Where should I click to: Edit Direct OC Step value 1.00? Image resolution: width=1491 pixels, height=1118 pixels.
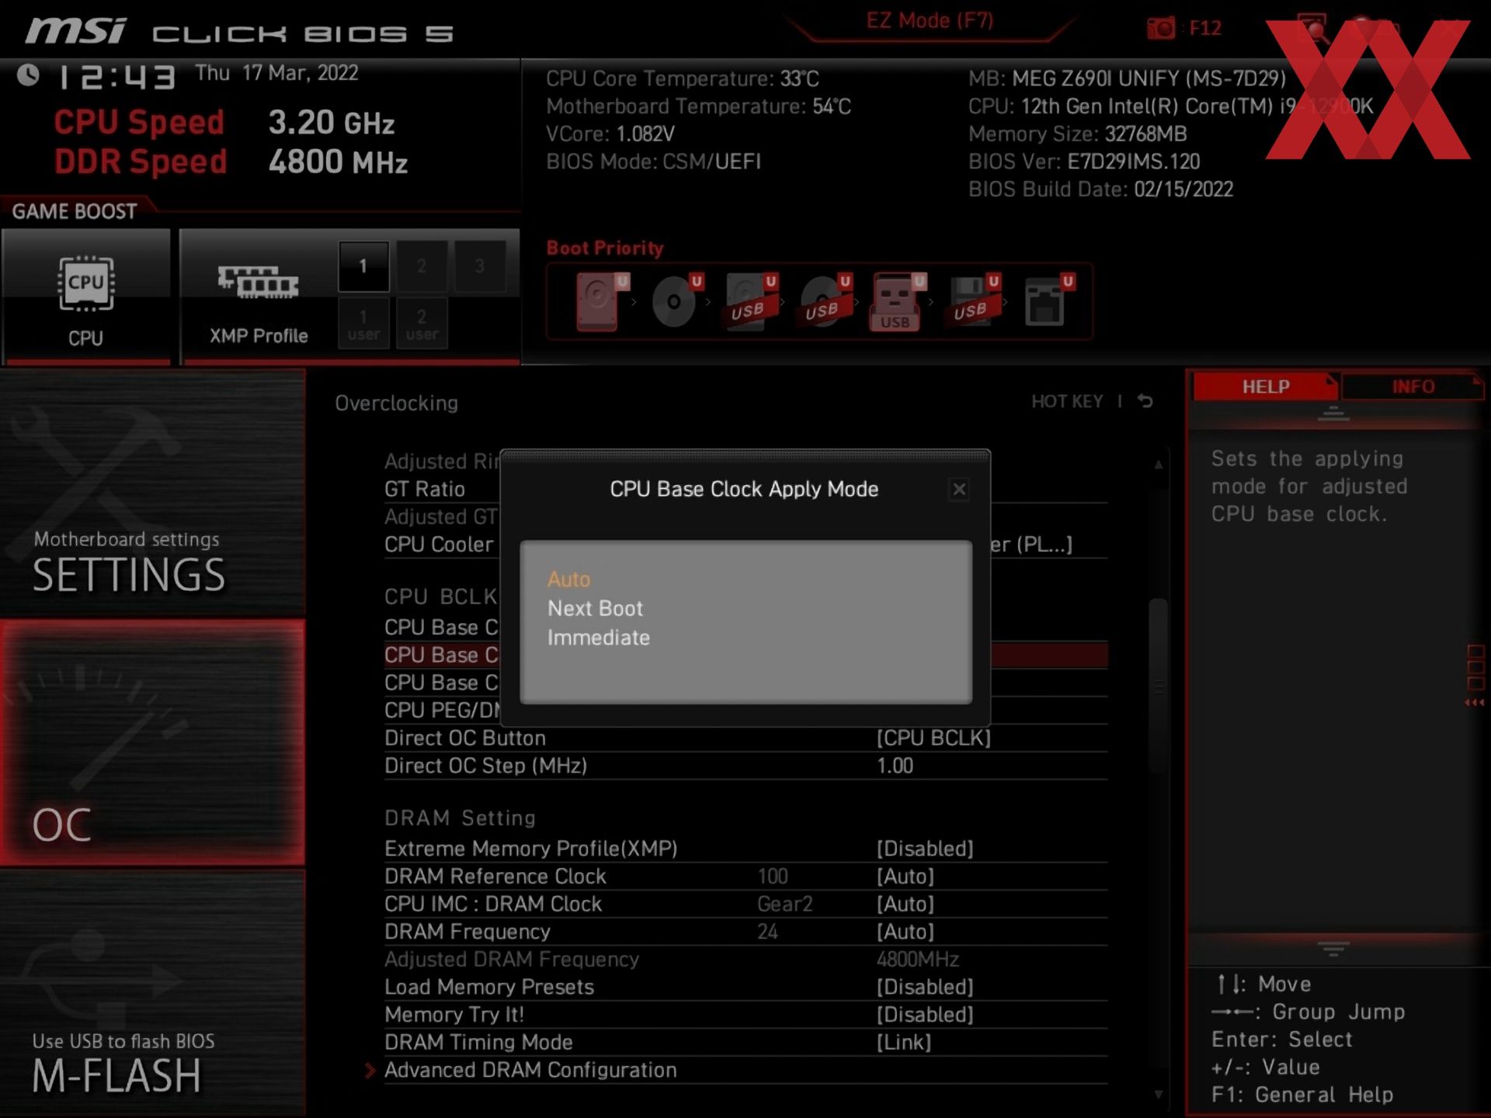[895, 766]
